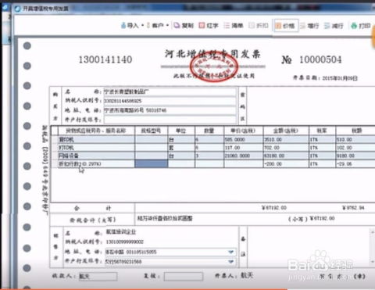375x290 pixels.
Task: Click the buyer 名称 input field
Action: coord(170,91)
